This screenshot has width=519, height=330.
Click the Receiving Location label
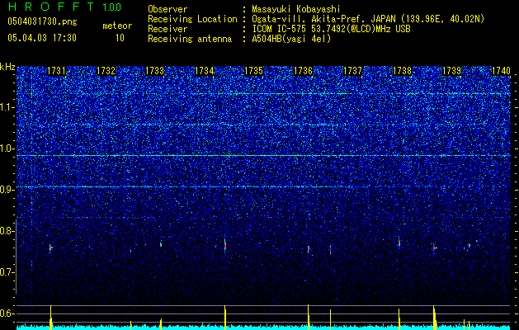(x=192, y=19)
